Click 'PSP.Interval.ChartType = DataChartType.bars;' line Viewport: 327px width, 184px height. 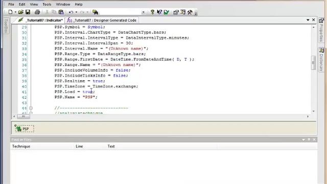point(110,33)
